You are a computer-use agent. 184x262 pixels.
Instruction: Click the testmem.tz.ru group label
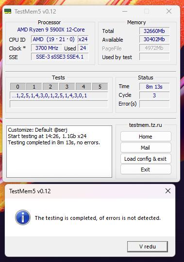(x=146, y=125)
